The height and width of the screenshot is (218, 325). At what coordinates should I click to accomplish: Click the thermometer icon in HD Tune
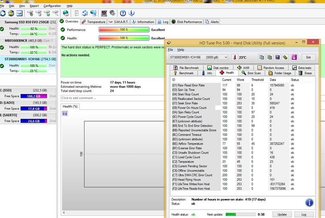235,57
